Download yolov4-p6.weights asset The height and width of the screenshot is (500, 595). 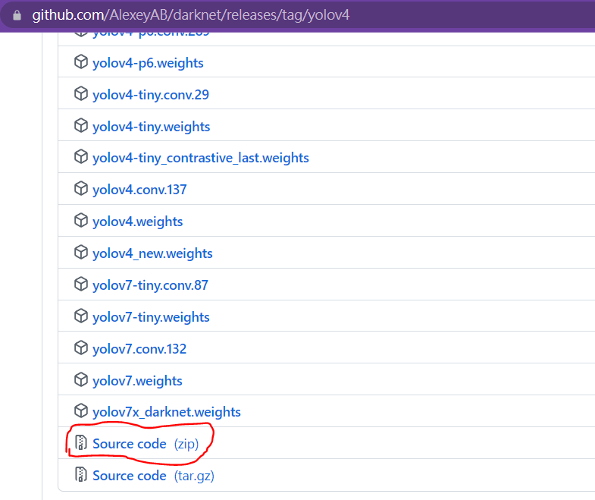tap(148, 63)
